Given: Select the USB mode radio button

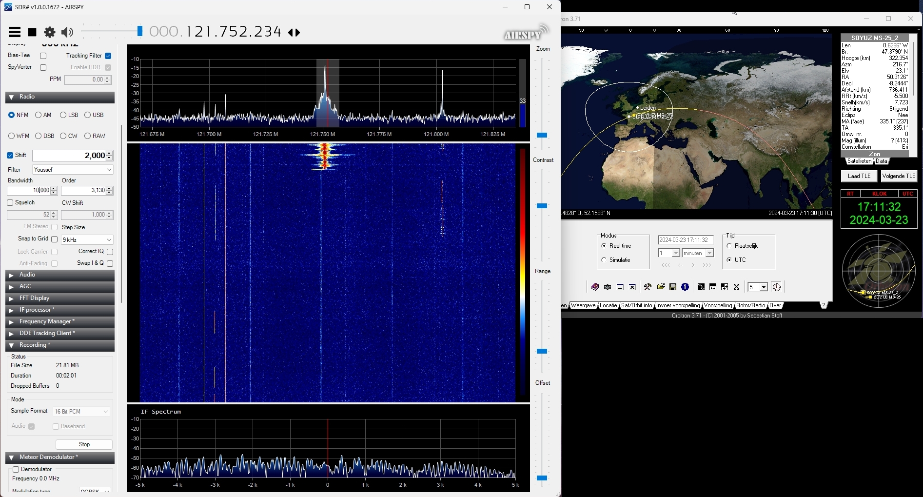Looking at the screenshot, I should [87, 115].
